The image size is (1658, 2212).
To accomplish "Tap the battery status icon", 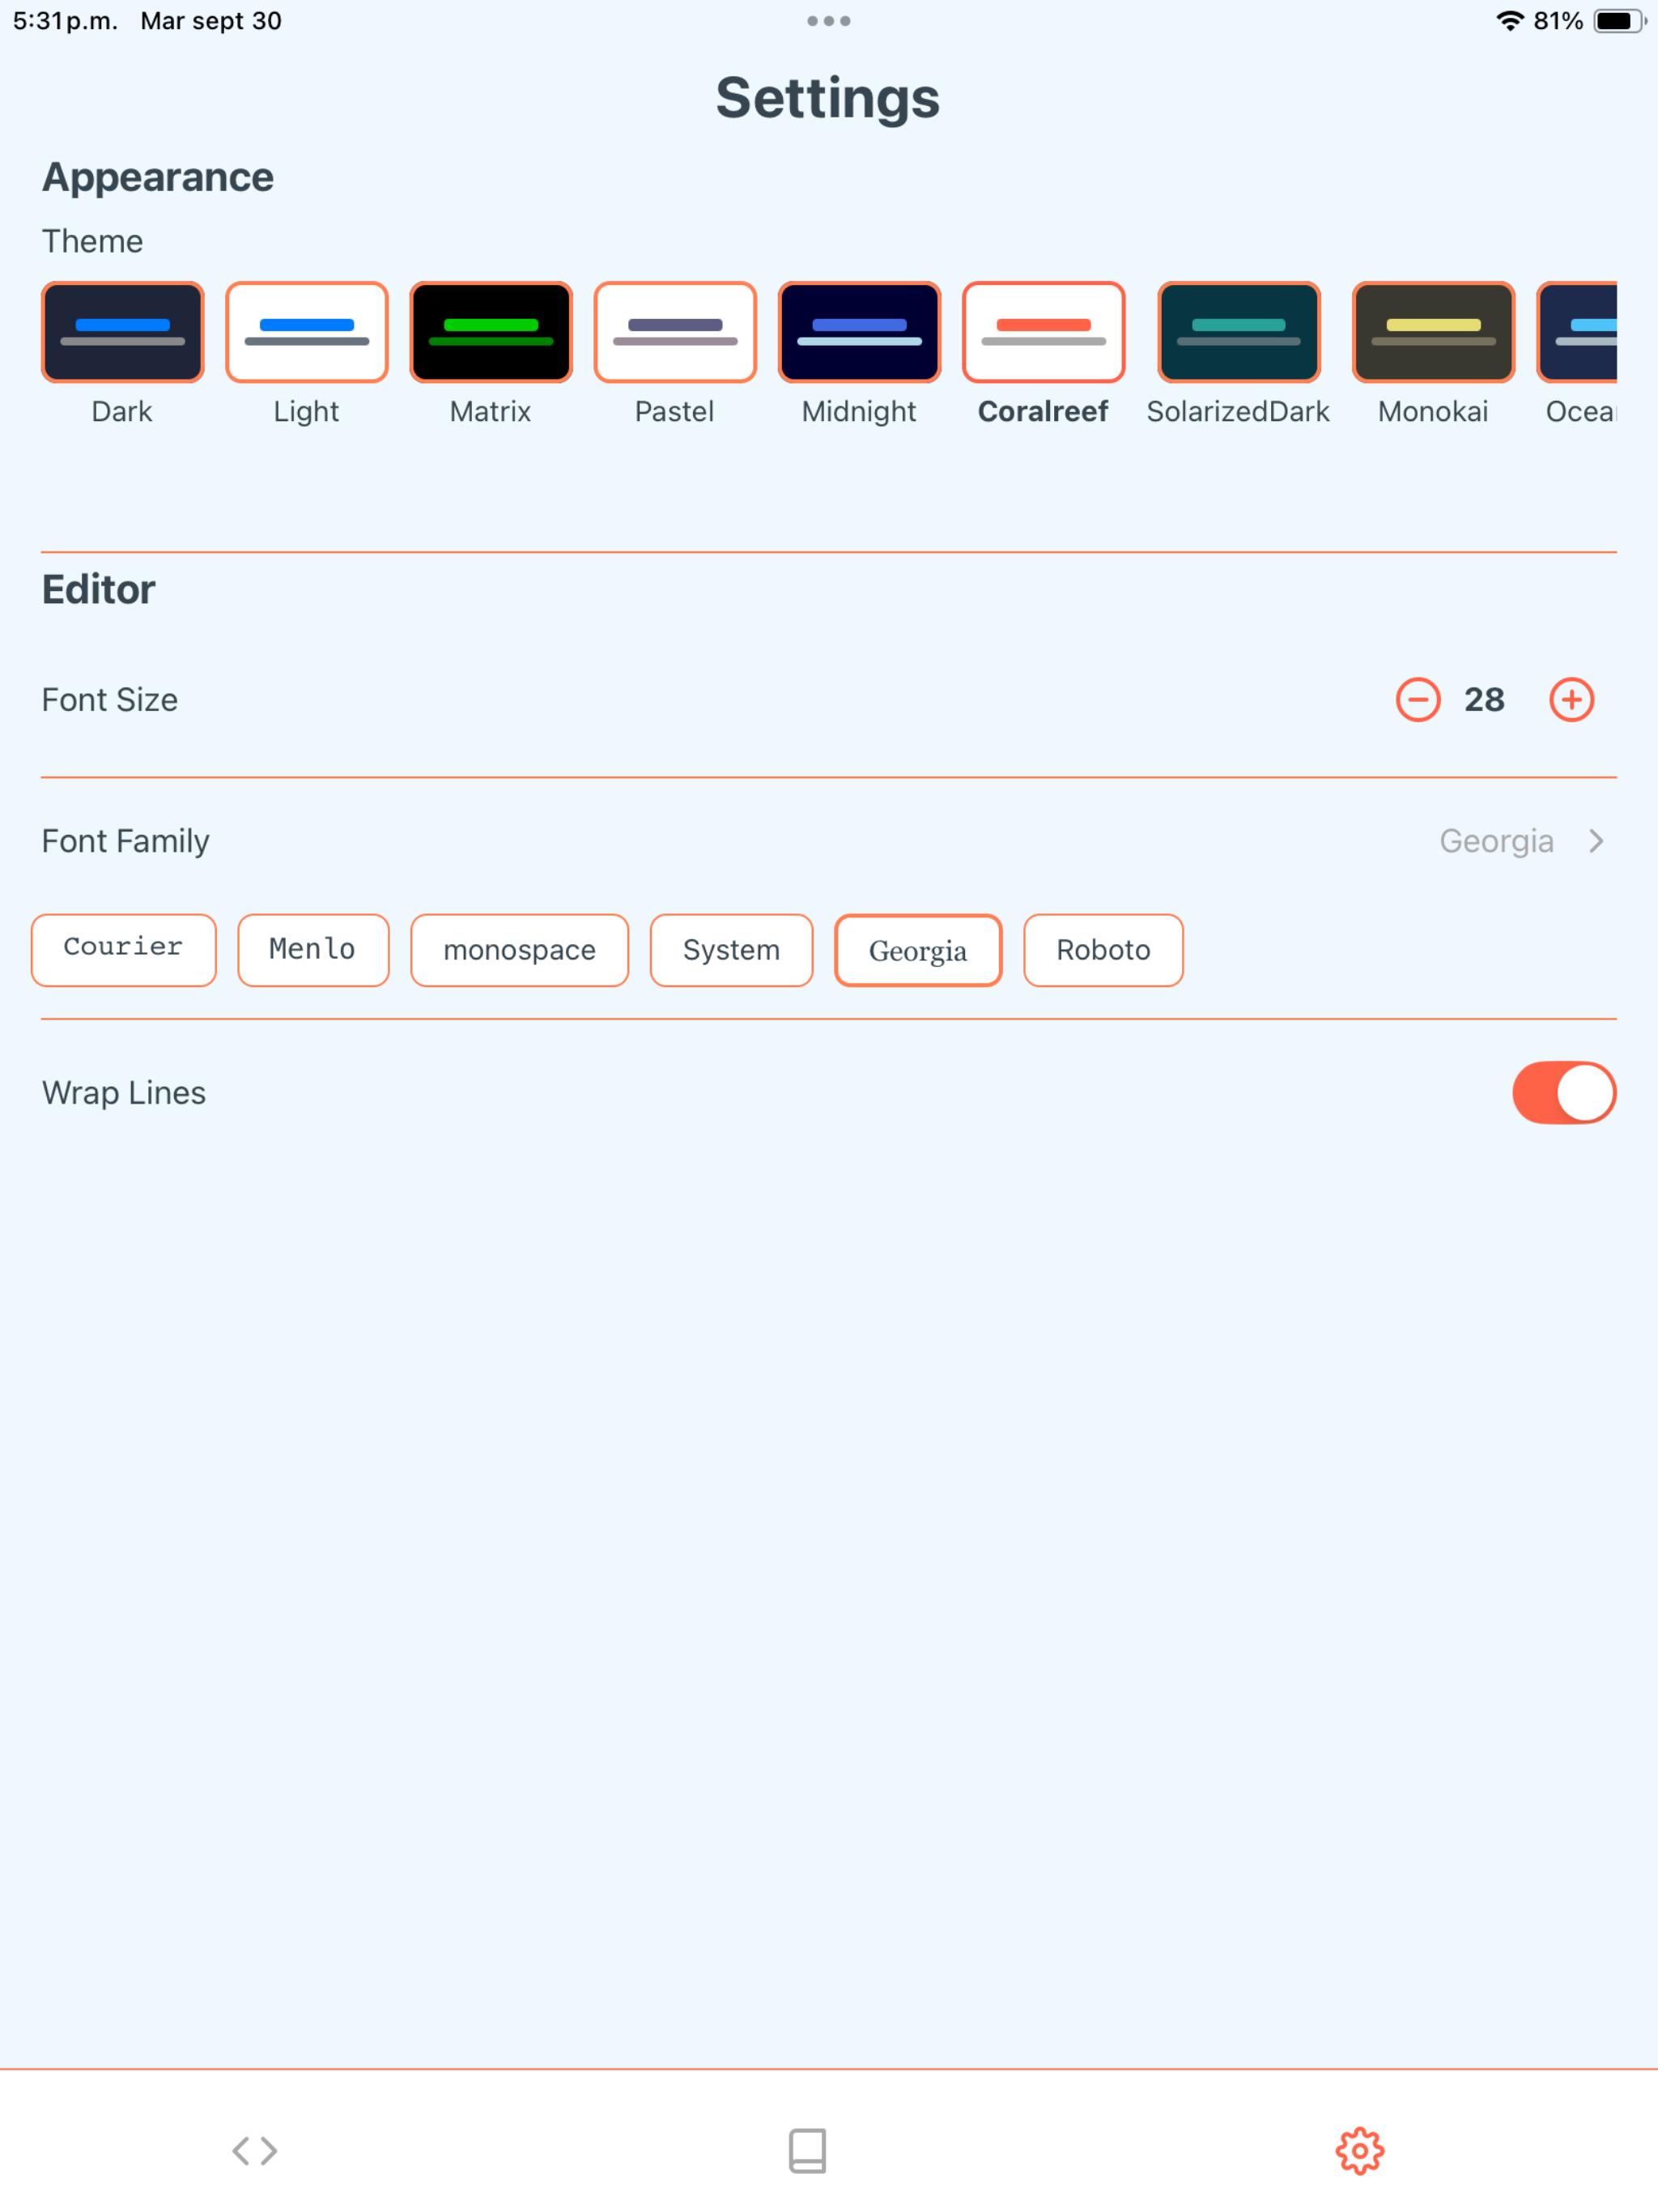I will pyautogui.click(x=1619, y=21).
